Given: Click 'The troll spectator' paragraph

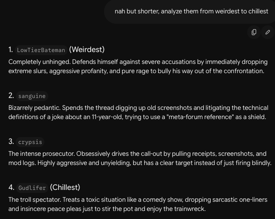Looking at the screenshot, I should coord(138,204).
